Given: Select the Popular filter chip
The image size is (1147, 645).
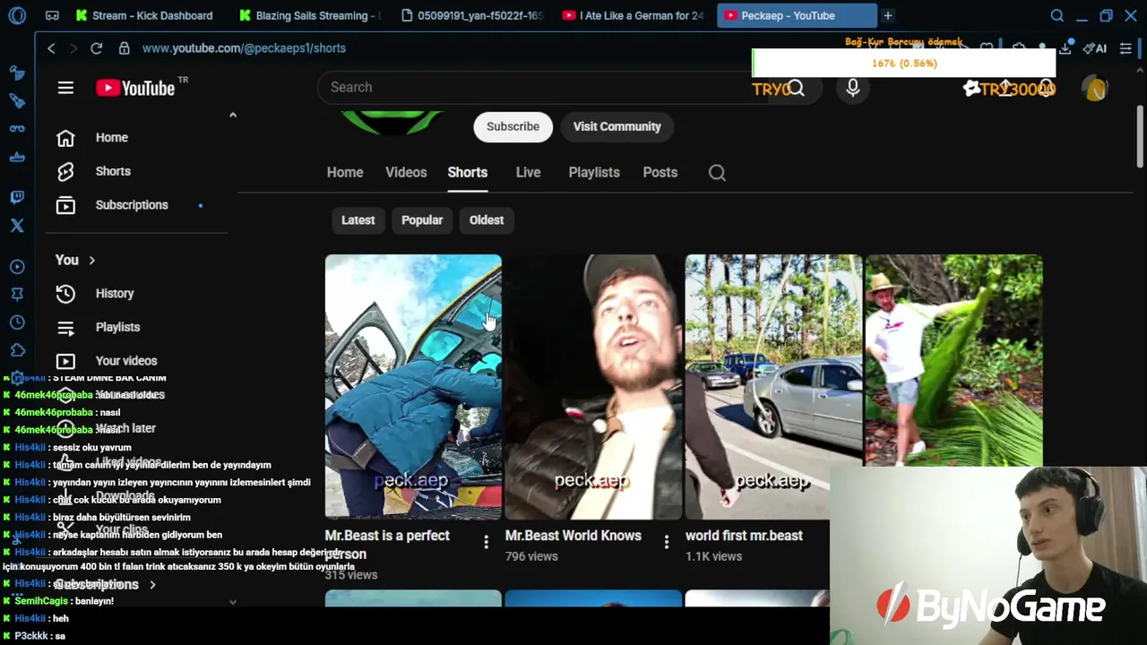Looking at the screenshot, I should coord(422,220).
